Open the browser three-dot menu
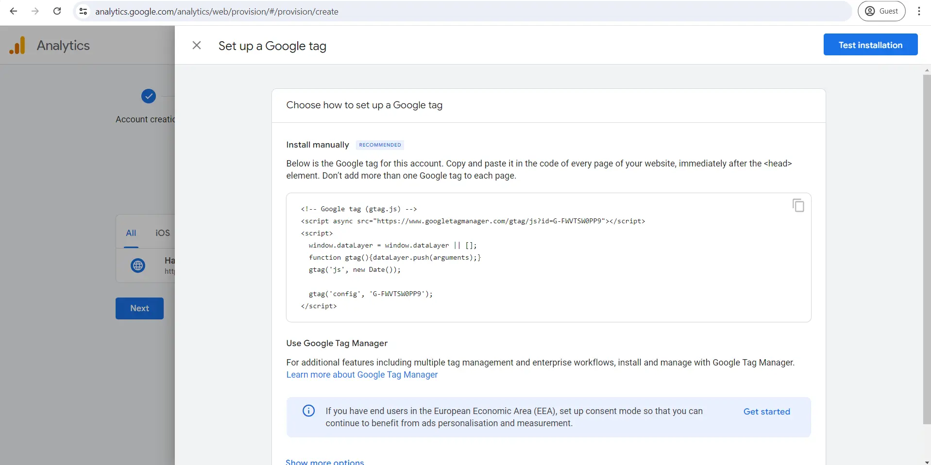This screenshot has width=931, height=465. pos(919,11)
